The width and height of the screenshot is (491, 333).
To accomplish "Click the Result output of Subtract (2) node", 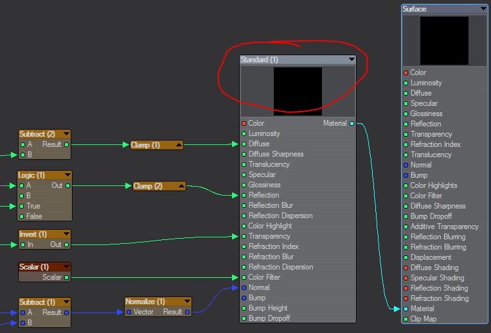I will click(67, 144).
